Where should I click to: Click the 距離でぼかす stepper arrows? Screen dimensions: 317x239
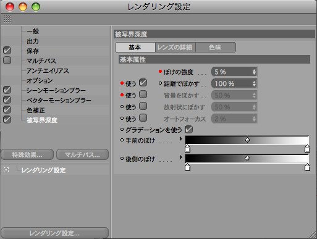click(x=254, y=83)
